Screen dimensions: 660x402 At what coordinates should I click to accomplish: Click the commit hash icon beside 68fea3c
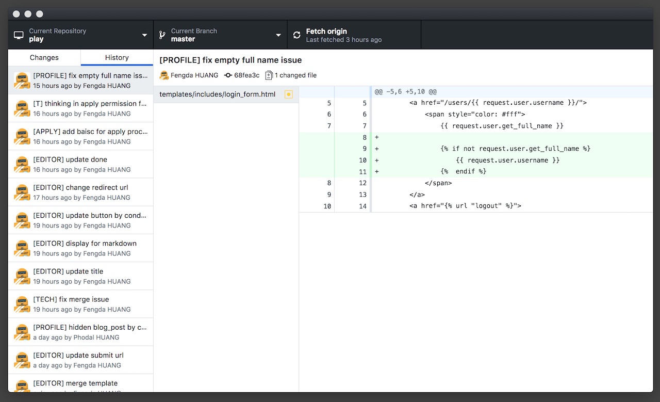[x=228, y=75]
